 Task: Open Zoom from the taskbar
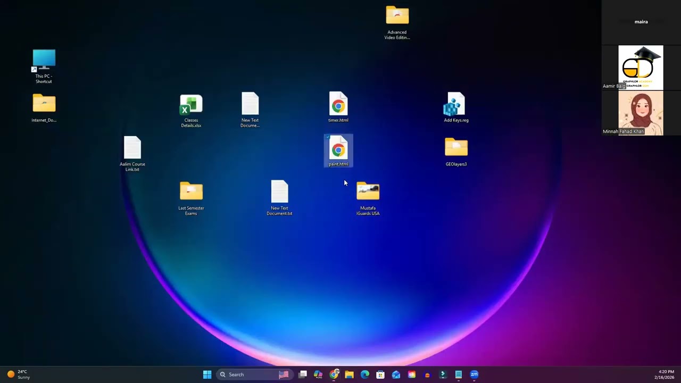click(474, 374)
